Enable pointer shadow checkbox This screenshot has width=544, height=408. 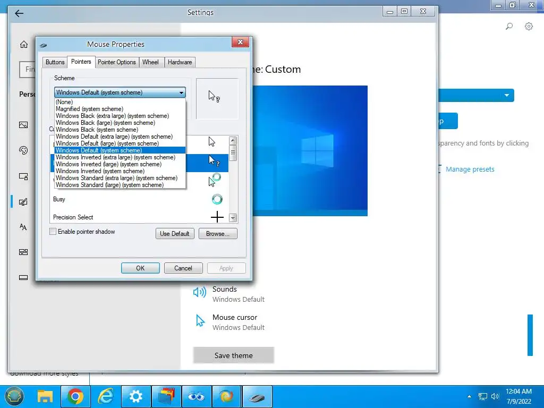click(x=53, y=232)
